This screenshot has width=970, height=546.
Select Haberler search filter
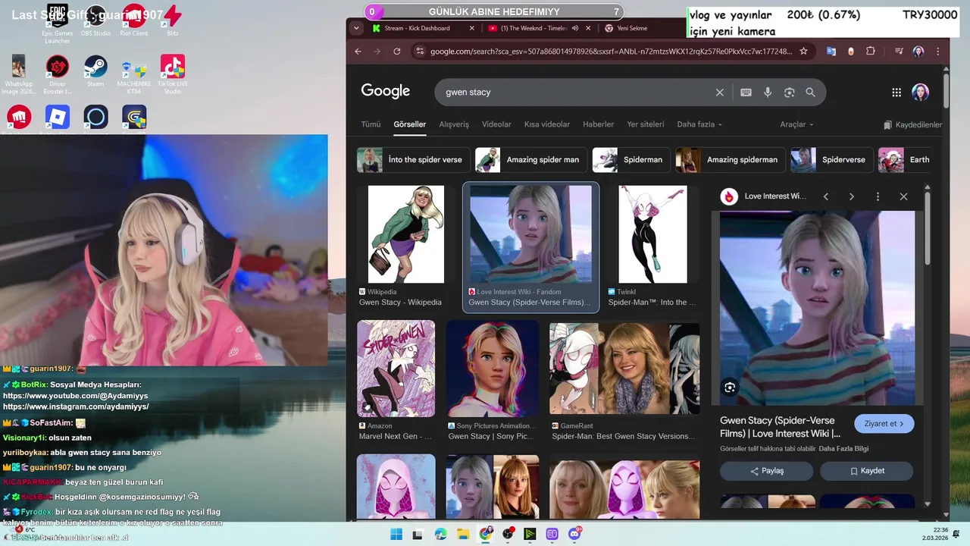598,124
